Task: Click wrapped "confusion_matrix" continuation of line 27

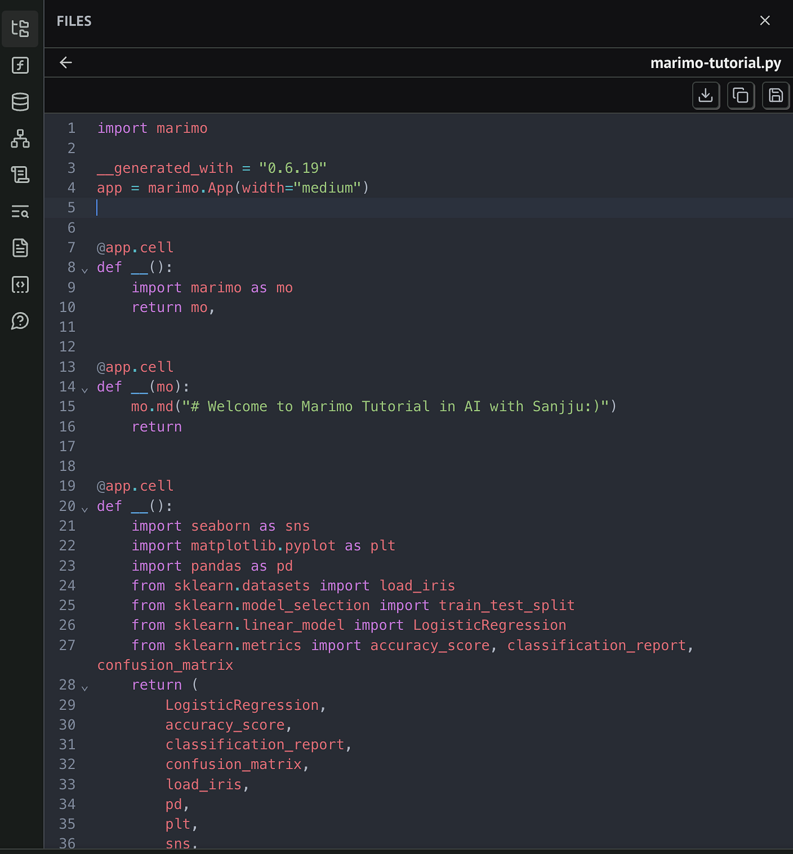Action: tap(165, 665)
